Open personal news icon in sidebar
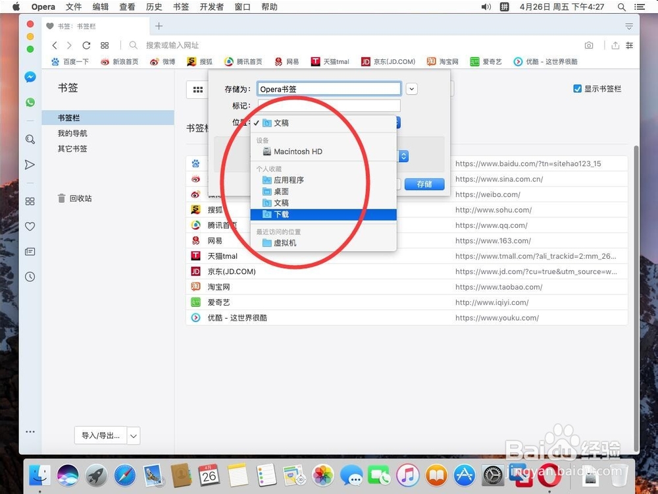Viewport: 658px width, 494px height. [x=30, y=251]
